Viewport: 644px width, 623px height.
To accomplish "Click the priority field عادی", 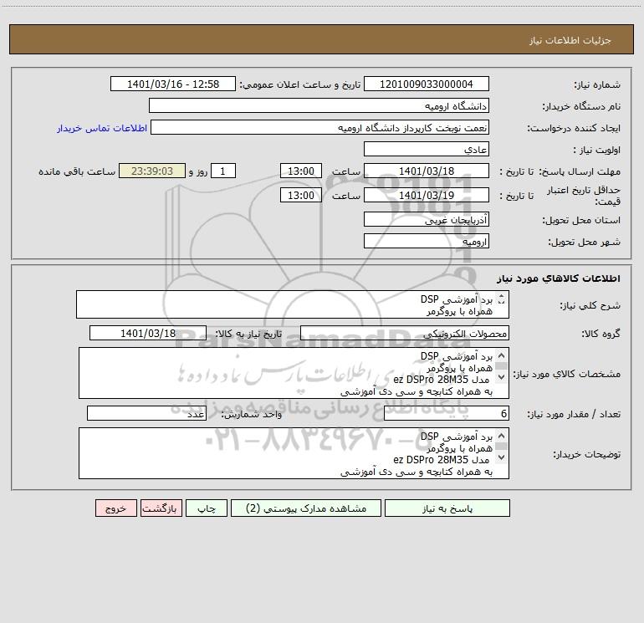I will [x=427, y=149].
